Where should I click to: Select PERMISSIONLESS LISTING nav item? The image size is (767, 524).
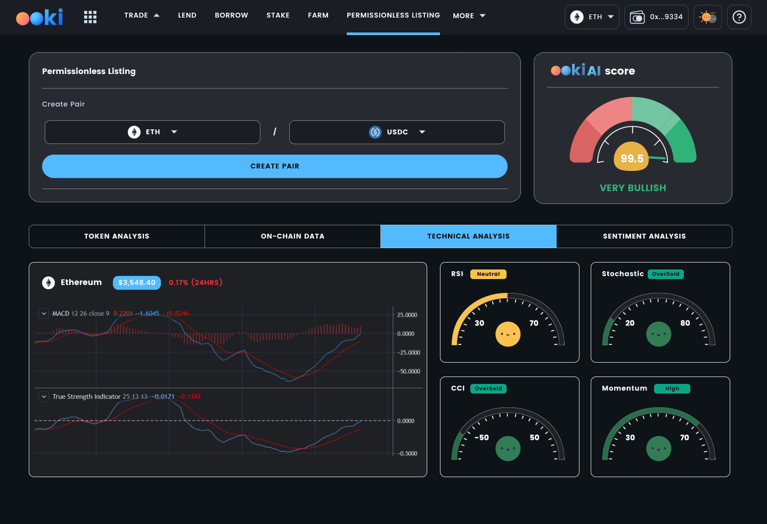pyautogui.click(x=393, y=15)
